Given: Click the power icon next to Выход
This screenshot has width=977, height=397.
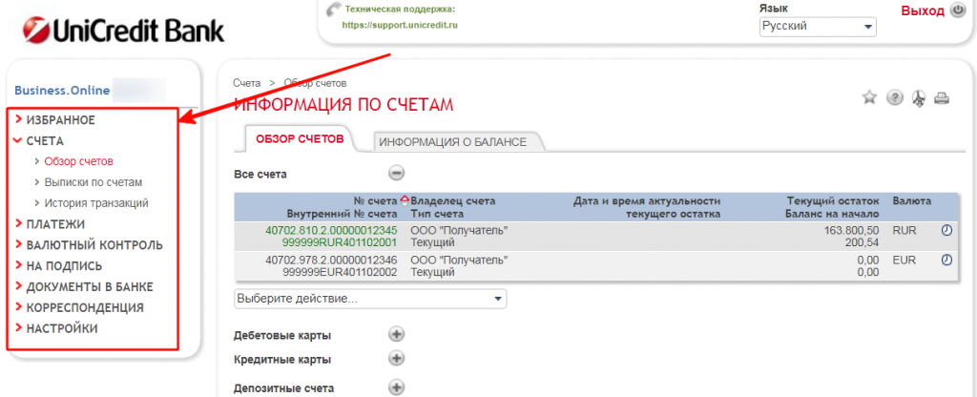Looking at the screenshot, I should click(958, 10).
